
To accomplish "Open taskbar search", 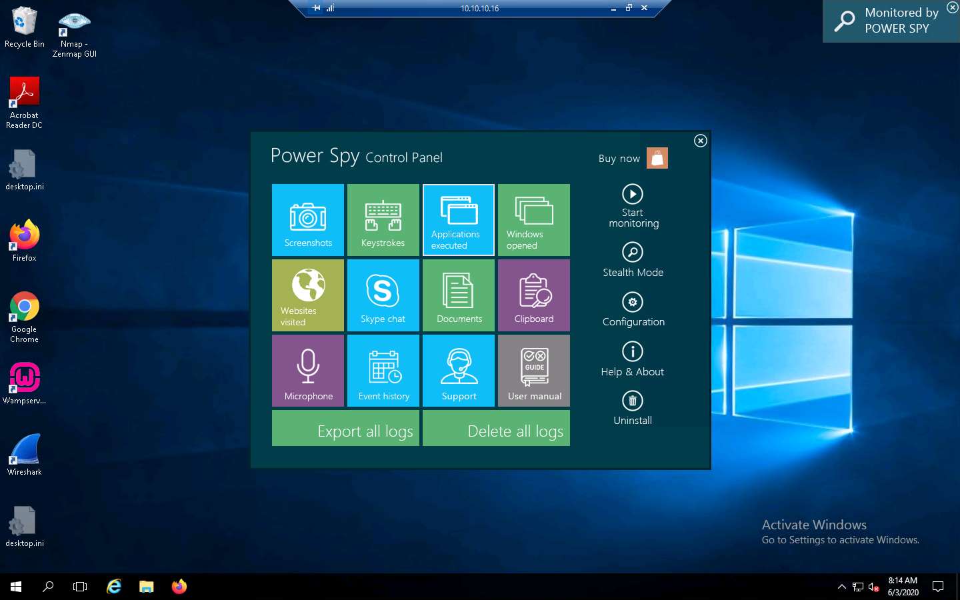I will click(x=48, y=587).
